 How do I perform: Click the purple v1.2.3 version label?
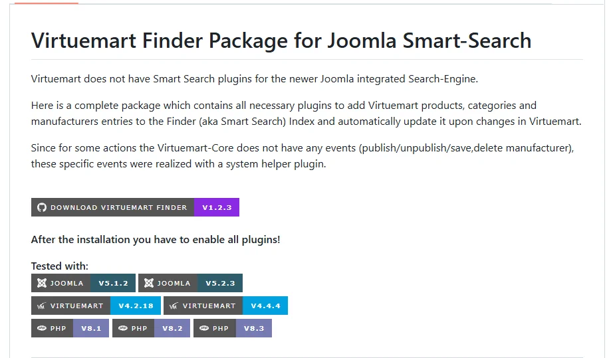click(217, 207)
